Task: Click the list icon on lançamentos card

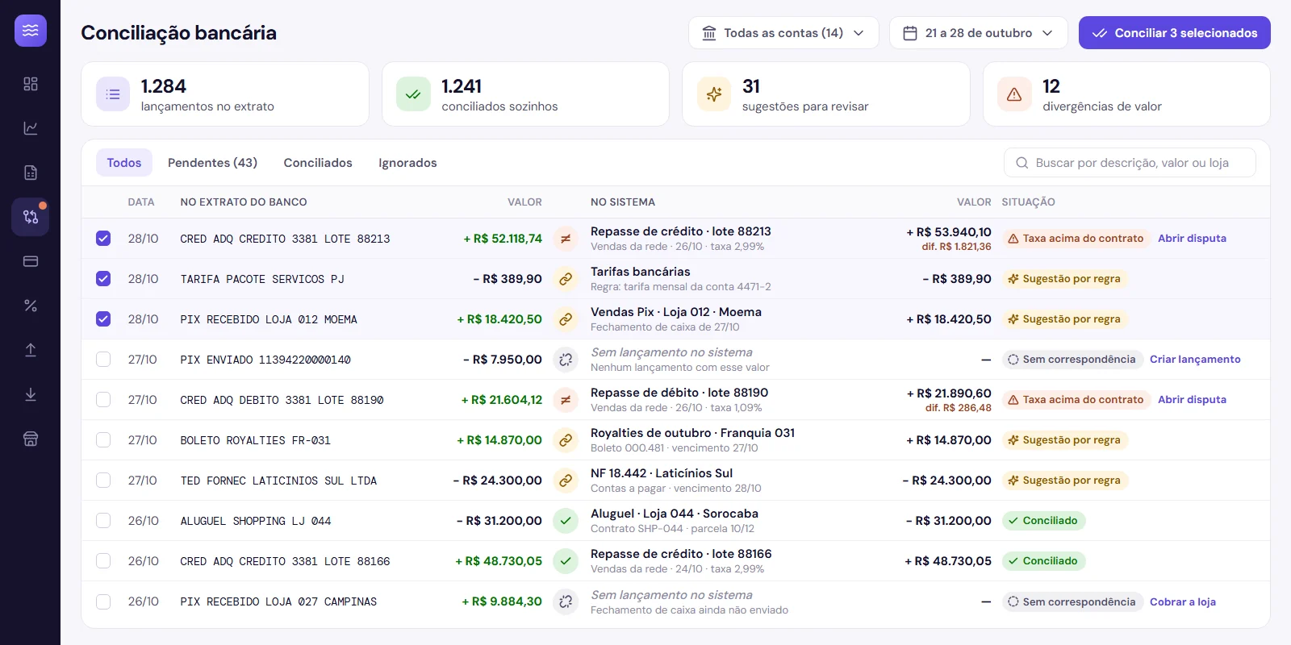Action: click(113, 94)
